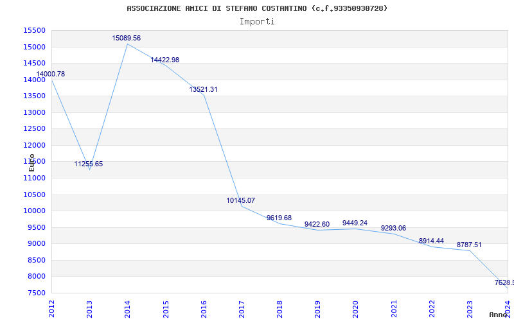Click the 9619.68 value label
Screen dimensions: 514x321
pos(279,218)
